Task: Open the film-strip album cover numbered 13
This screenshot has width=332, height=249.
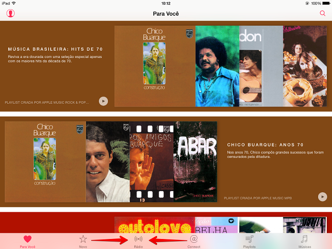Action: [151, 162]
